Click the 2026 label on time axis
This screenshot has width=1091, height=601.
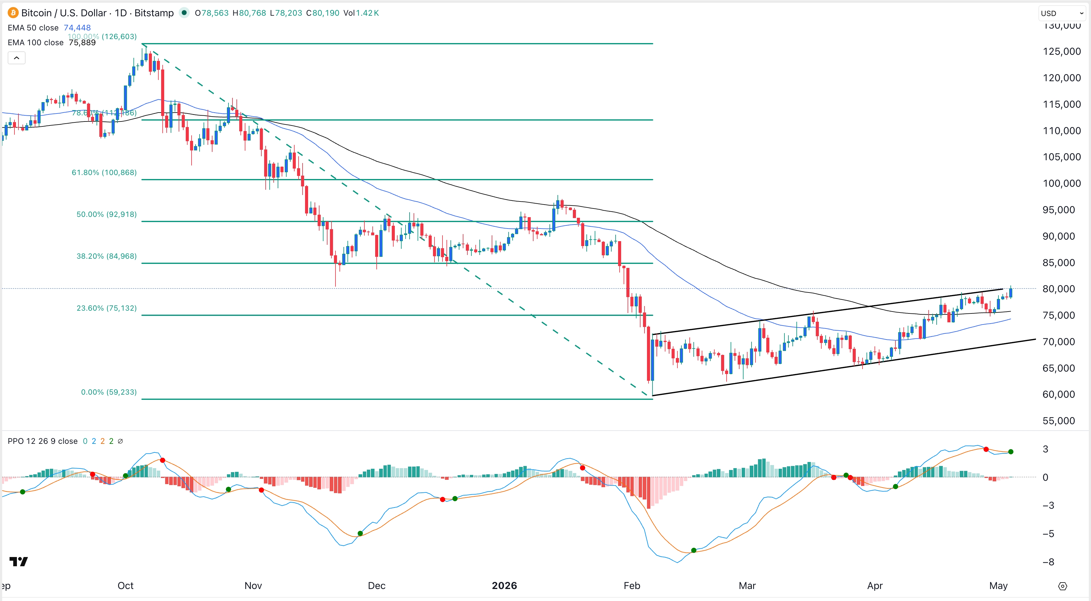(504, 586)
